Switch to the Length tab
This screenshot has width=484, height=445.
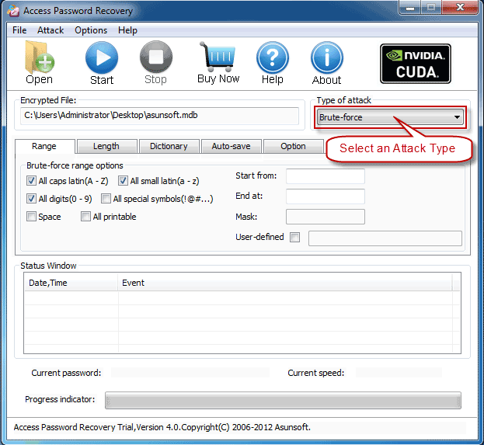(106, 146)
